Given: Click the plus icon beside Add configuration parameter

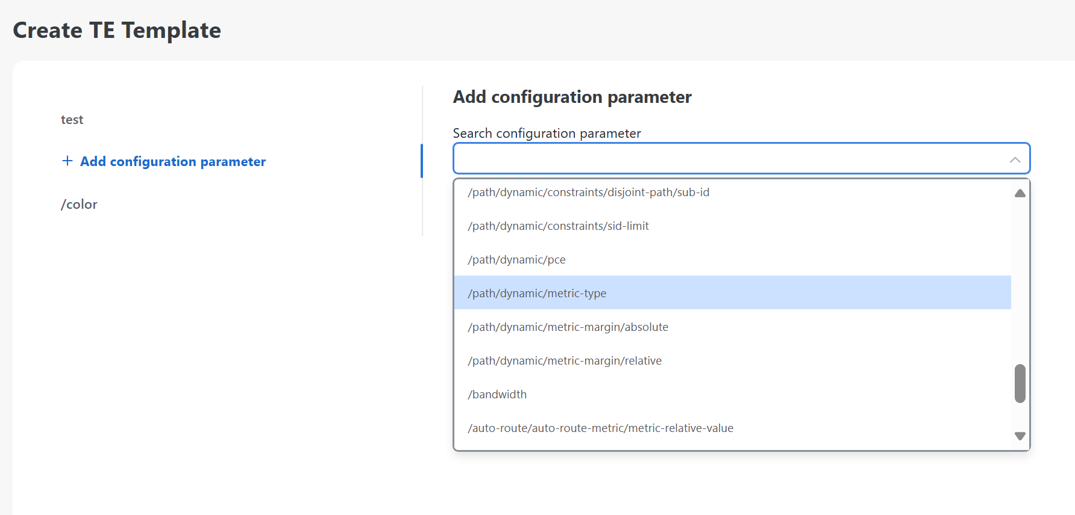Looking at the screenshot, I should pos(67,161).
